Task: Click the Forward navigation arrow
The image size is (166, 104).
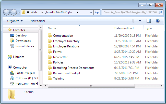Action: (14, 12)
